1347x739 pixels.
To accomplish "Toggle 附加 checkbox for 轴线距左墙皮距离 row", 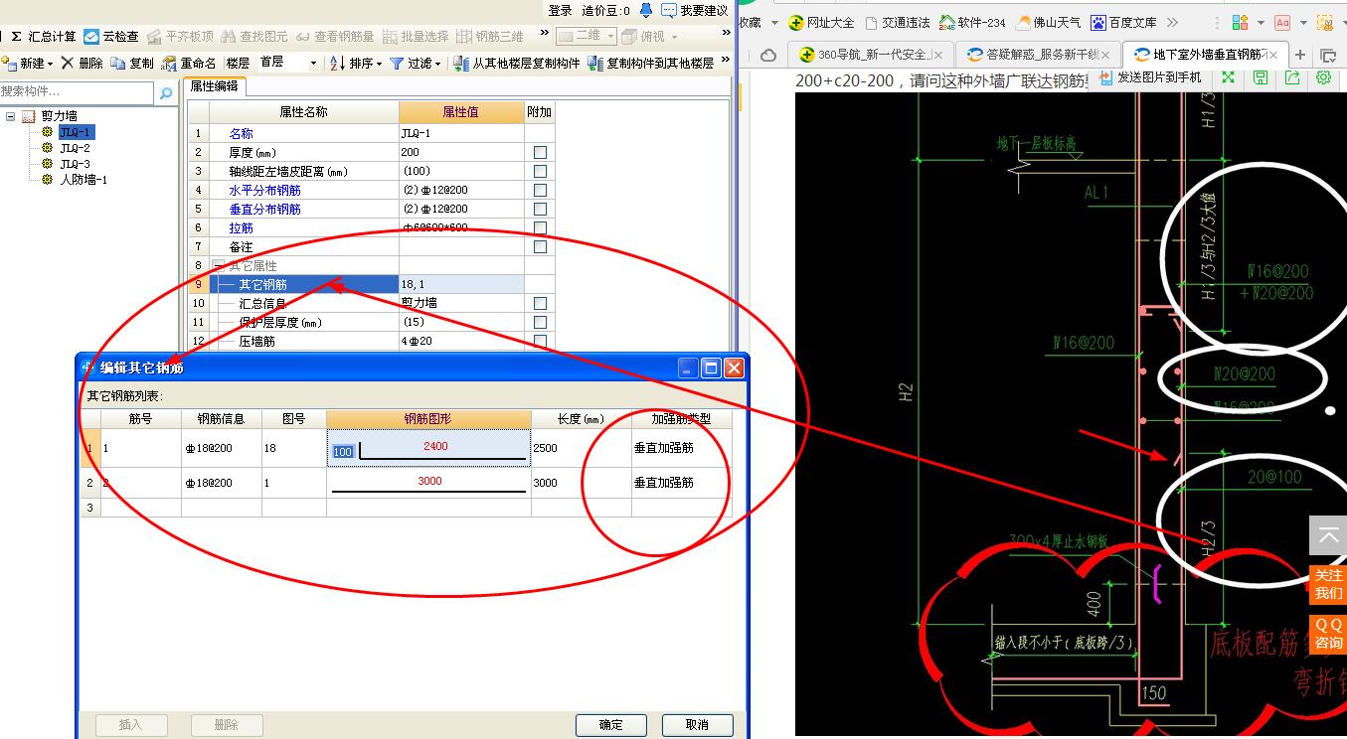I will click(540, 172).
